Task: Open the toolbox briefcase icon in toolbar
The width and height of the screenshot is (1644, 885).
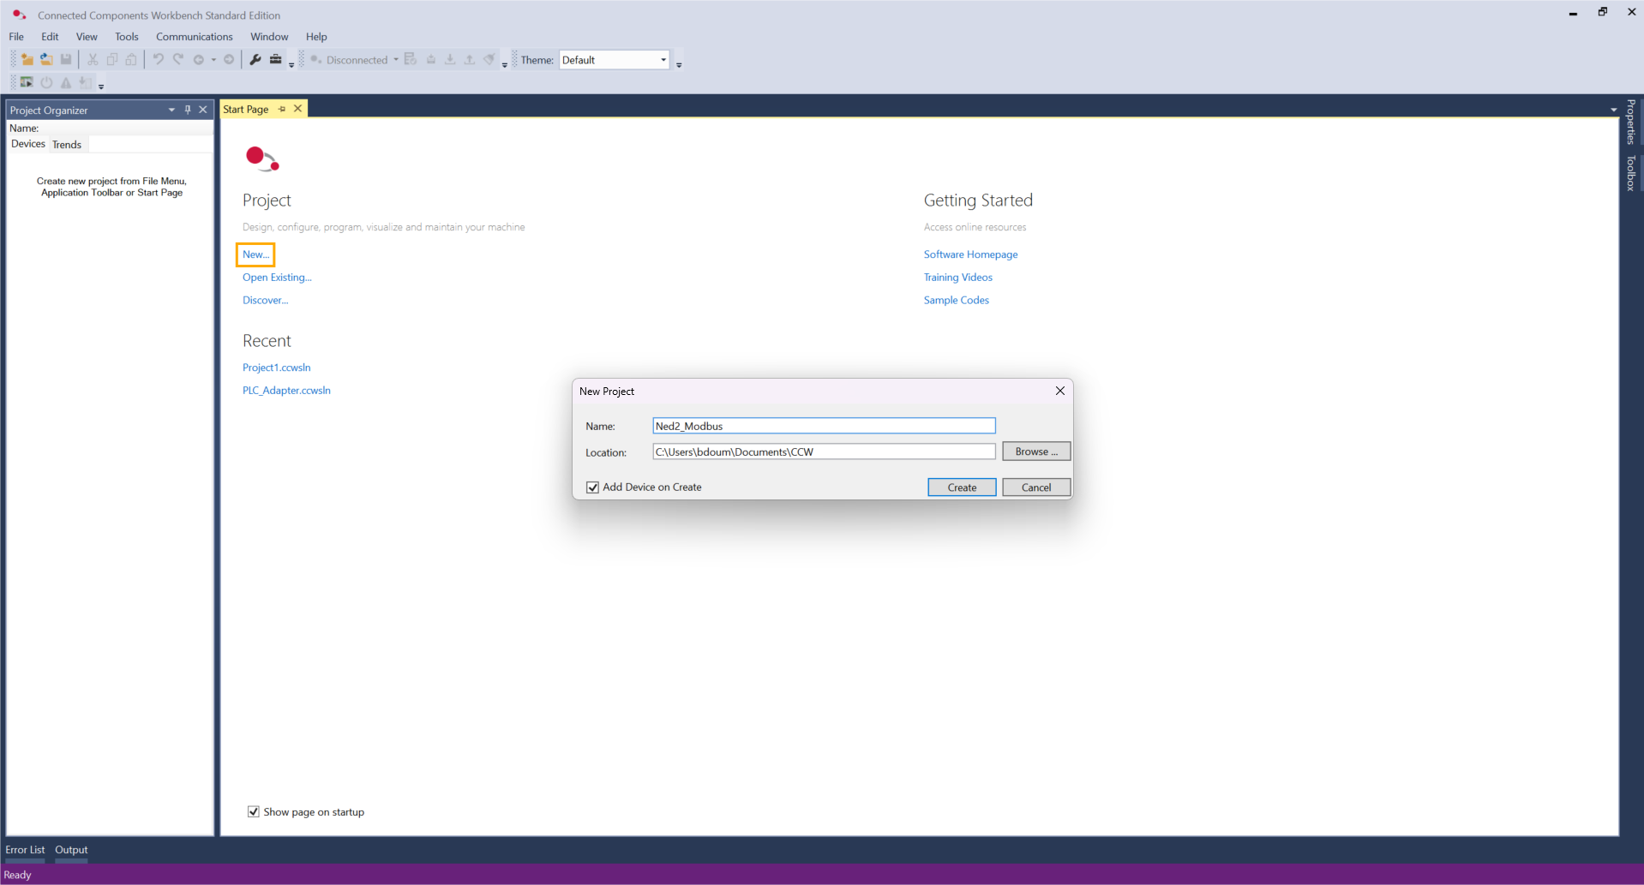Action: [275, 60]
